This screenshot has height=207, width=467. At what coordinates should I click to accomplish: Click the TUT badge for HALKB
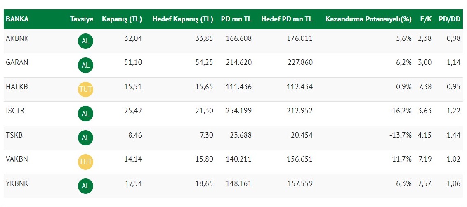coord(85,89)
